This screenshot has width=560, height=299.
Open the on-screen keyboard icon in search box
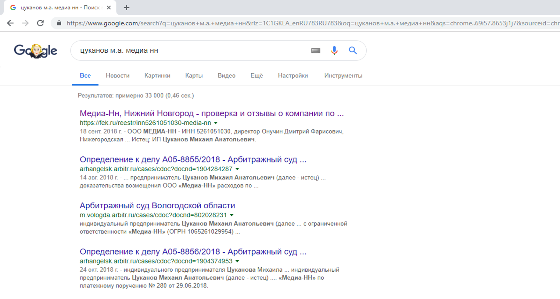[316, 50]
